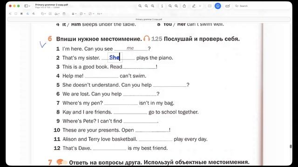This screenshot has width=298, height=167.
Task: Click the vertical scrollbar thumb
Action: point(291,147)
